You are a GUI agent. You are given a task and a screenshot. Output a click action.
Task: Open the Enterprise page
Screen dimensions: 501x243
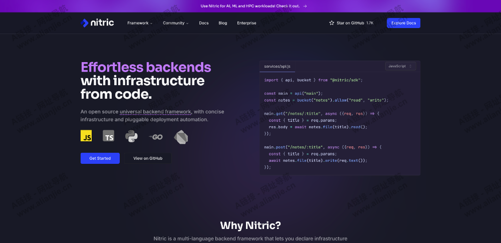[x=246, y=23]
